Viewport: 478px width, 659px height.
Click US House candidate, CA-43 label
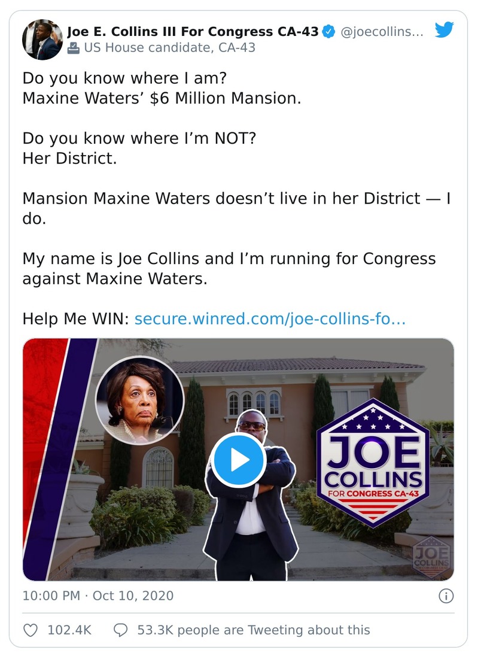pos(170,48)
